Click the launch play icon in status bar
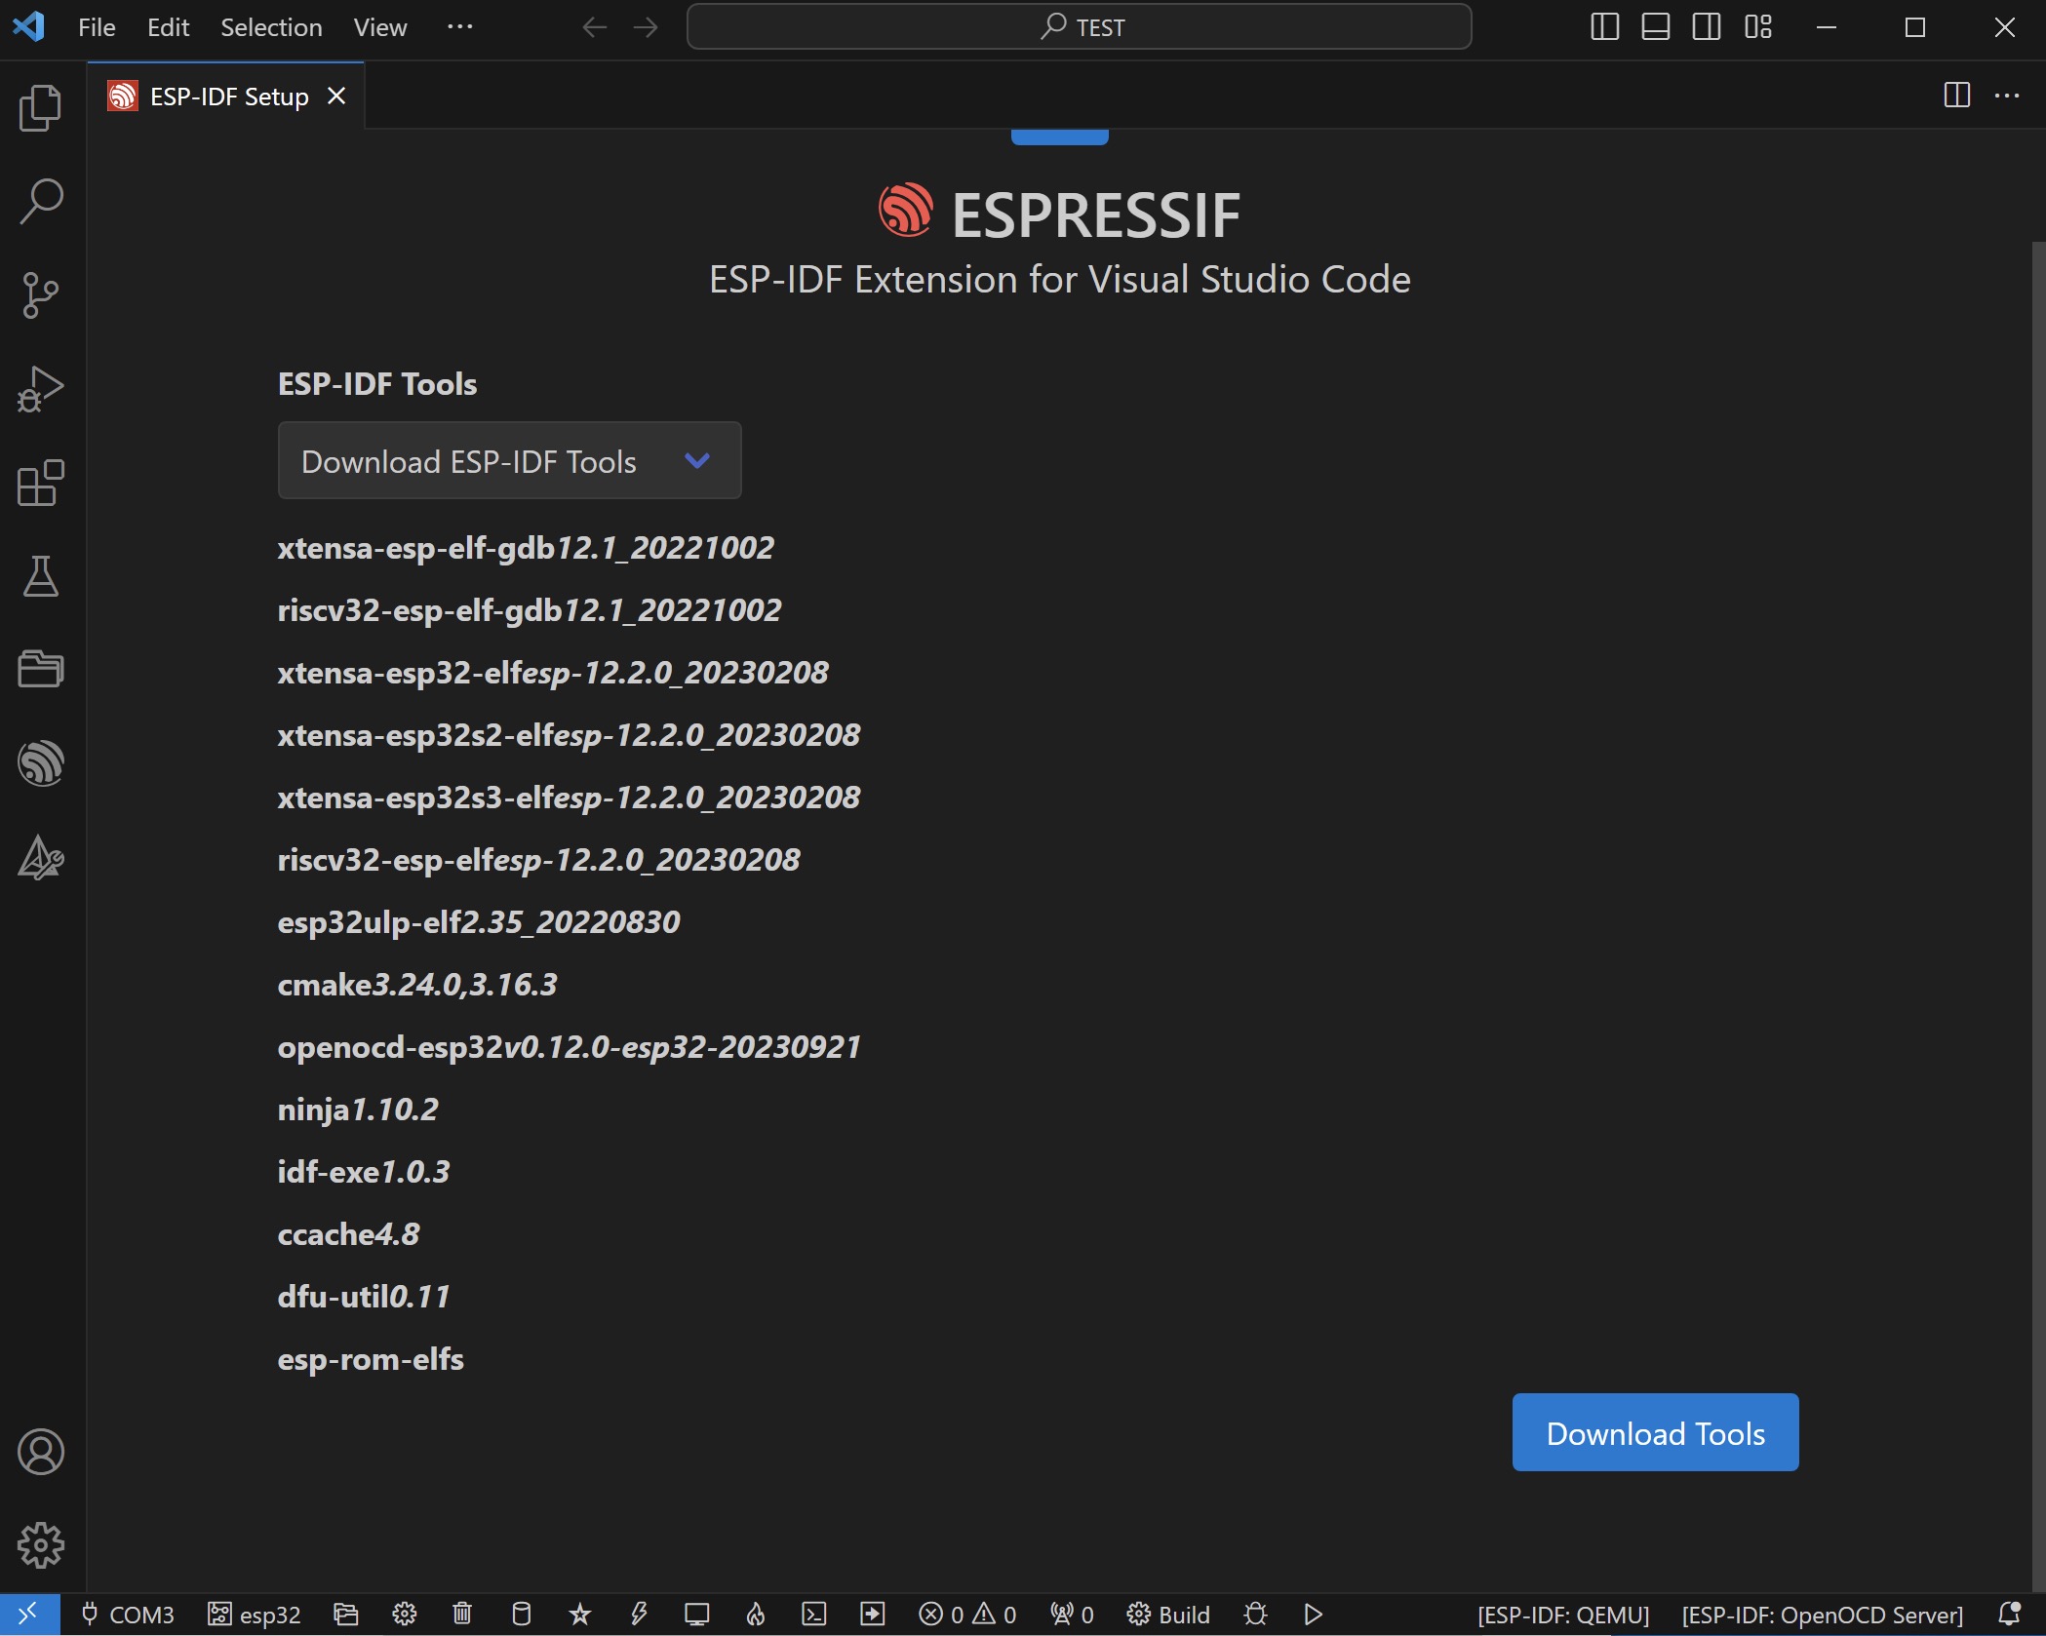This screenshot has width=2046, height=1636. coord(1314,1615)
